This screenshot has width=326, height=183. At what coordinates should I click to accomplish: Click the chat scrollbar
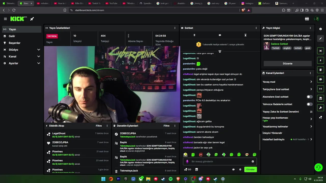click(260, 142)
